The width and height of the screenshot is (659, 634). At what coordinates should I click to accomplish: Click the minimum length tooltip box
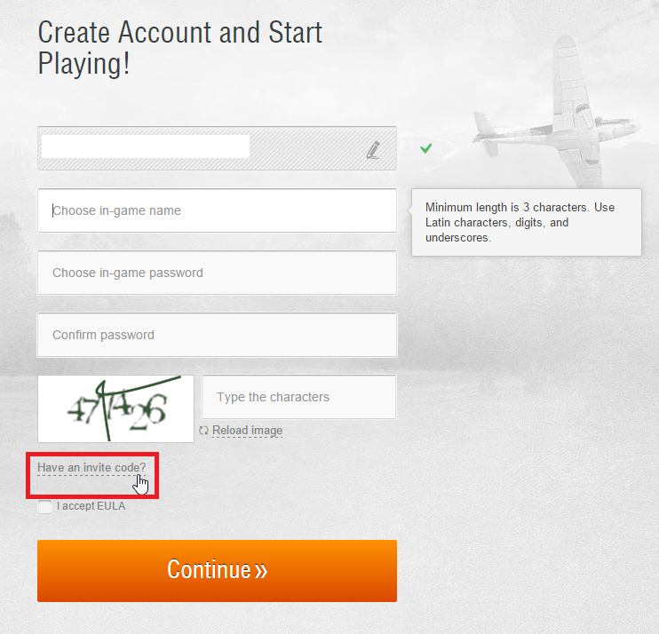point(526,222)
